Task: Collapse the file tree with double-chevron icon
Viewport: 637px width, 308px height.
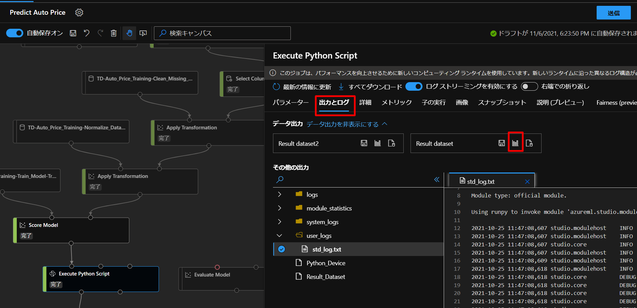Action: point(437,179)
